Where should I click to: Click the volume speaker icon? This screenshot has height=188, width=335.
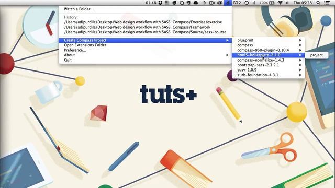pyautogui.click(x=287, y=3)
